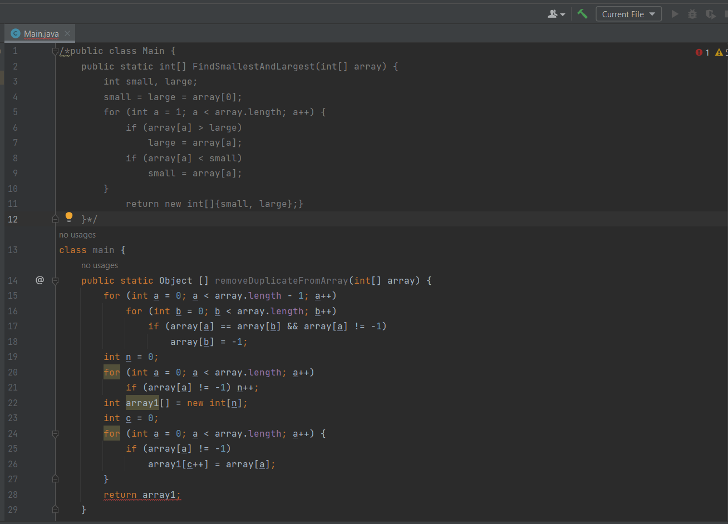Screen dimensions: 728x524
Task: Click the fold end marker on line 29
Action: (55, 509)
